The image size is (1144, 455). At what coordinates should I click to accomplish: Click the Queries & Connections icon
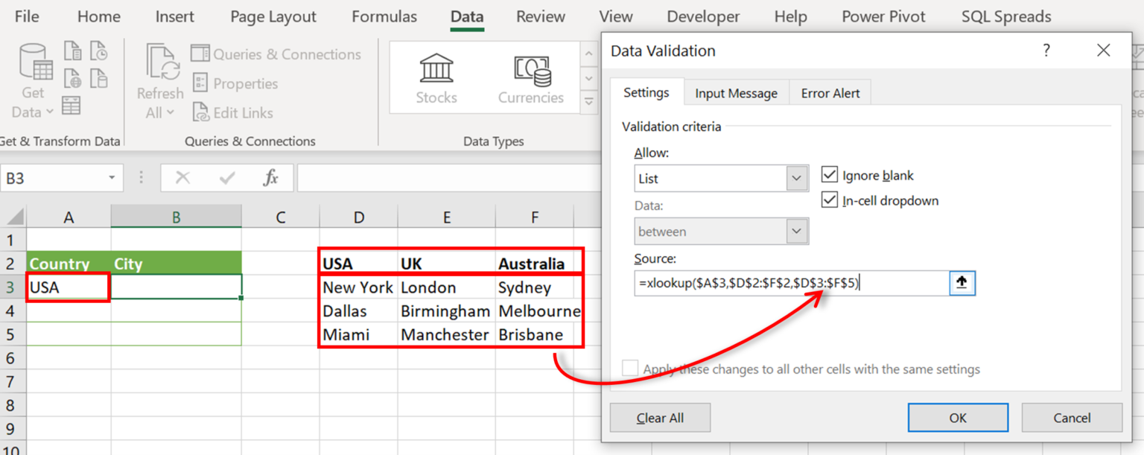pos(200,54)
